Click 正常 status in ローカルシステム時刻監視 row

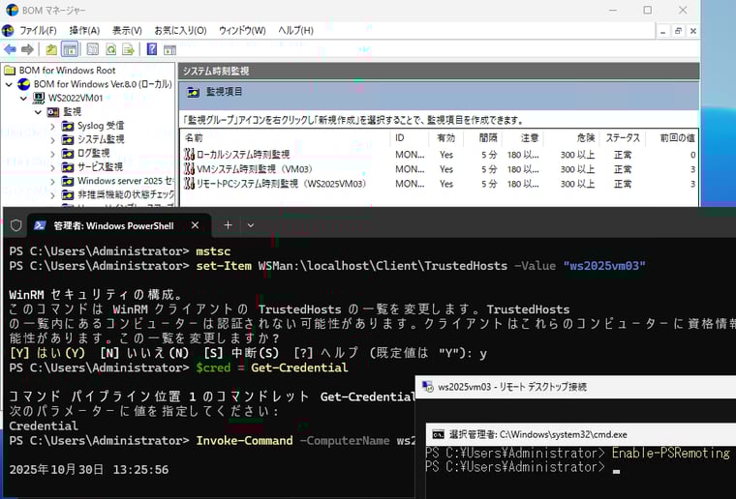pyautogui.click(x=623, y=155)
